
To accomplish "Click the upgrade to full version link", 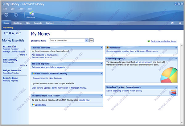I will click(x=59, y=88).
